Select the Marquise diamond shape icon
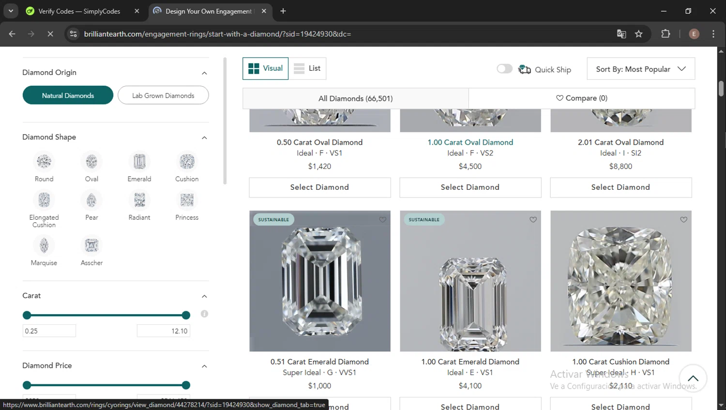 point(44,245)
